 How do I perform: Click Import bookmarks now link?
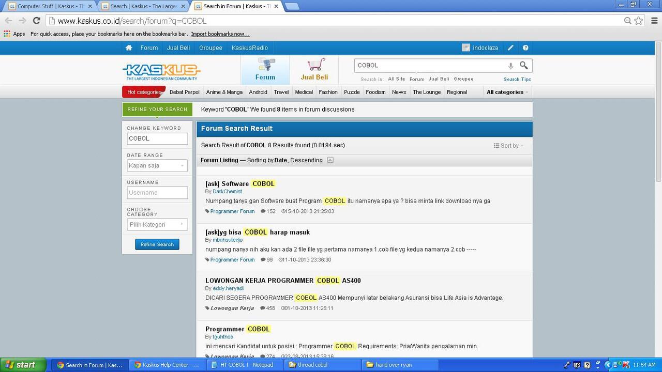220,34
